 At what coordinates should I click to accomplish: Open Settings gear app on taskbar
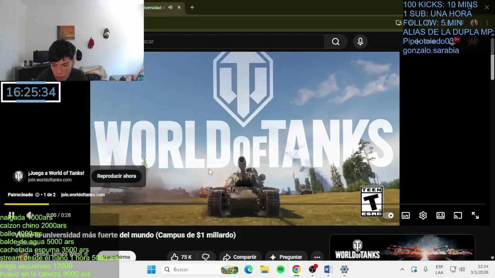[344, 270]
